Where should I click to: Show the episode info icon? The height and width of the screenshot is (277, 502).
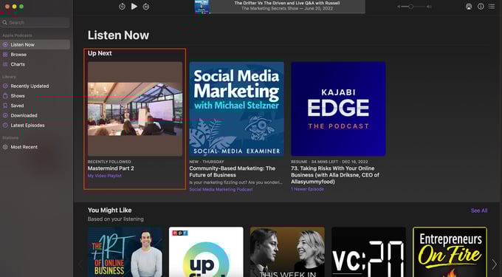tap(481, 7)
